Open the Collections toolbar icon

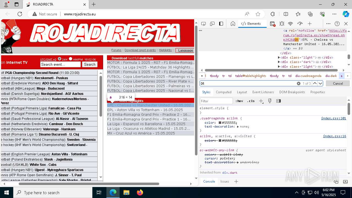pyautogui.click(x=310, y=14)
